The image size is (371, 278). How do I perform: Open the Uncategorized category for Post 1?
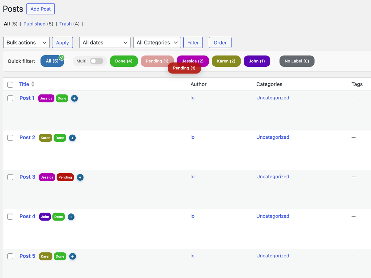pyautogui.click(x=273, y=98)
